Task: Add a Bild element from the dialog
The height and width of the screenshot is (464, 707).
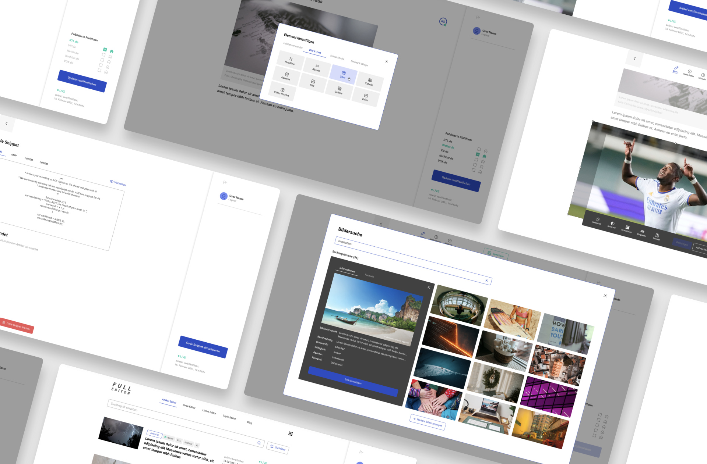Action: tap(312, 83)
